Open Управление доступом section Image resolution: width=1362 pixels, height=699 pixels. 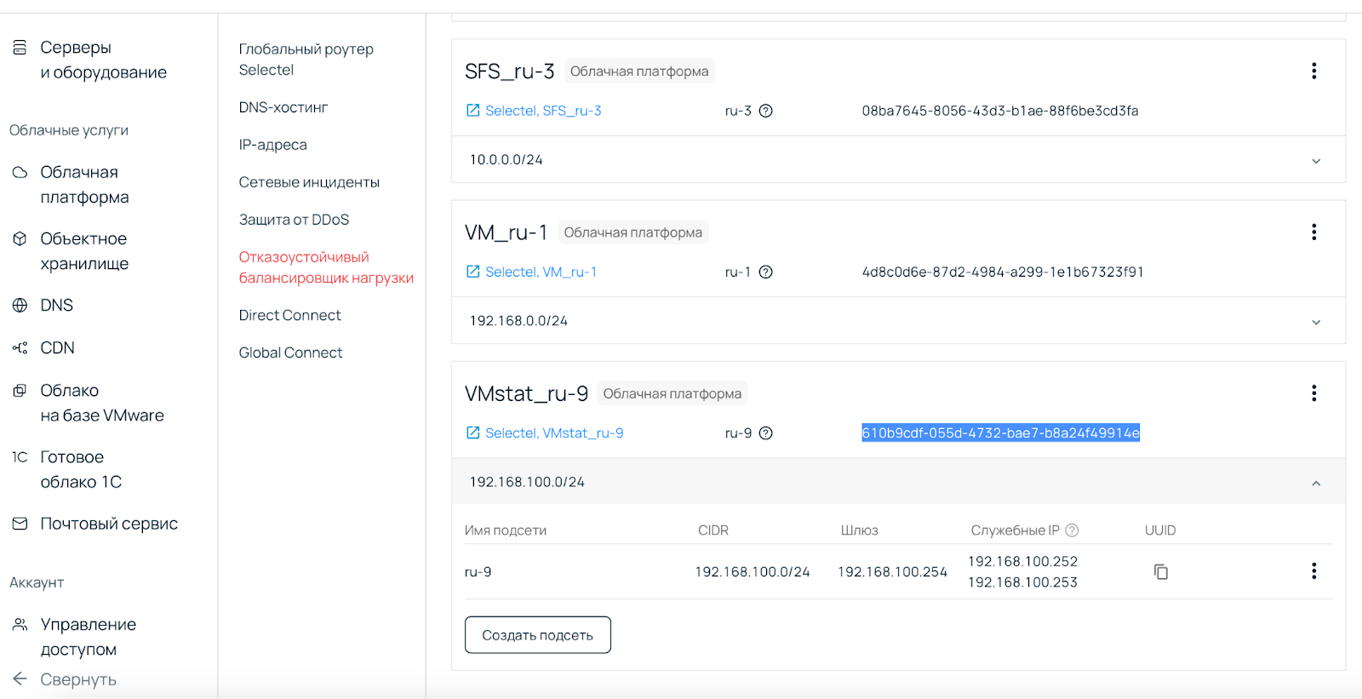(x=89, y=637)
